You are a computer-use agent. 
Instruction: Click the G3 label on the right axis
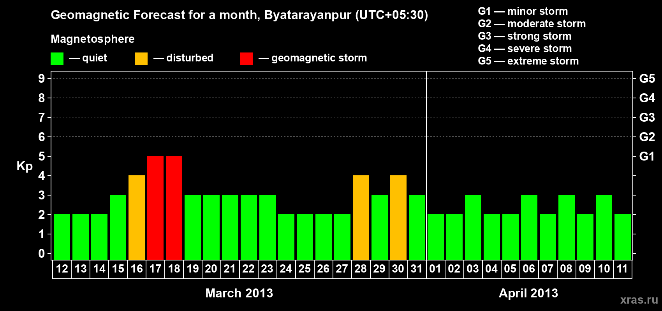pos(647,117)
